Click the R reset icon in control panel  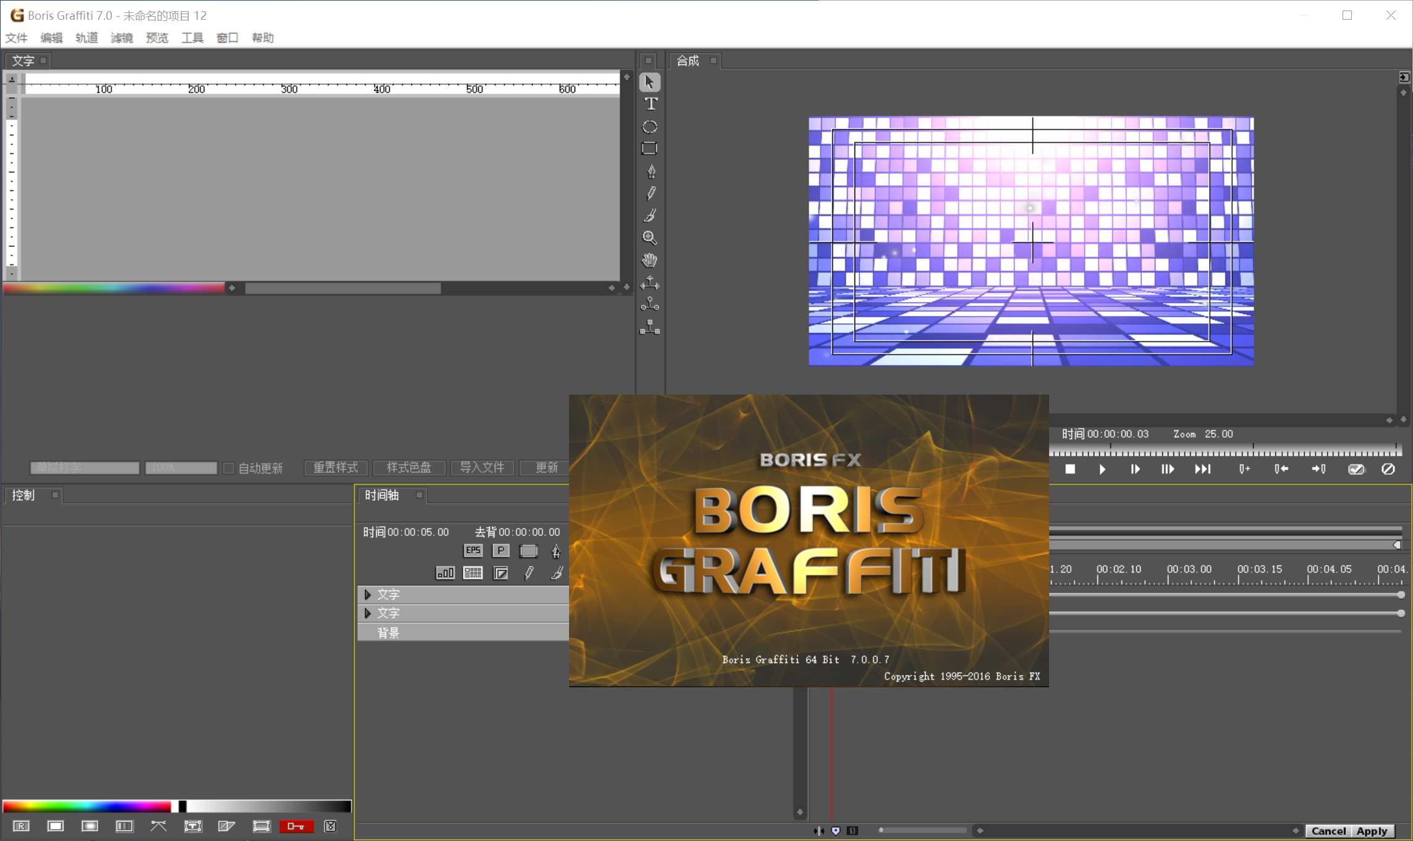click(21, 826)
